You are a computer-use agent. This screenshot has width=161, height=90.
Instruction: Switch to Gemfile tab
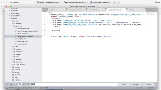[x=52, y=10]
